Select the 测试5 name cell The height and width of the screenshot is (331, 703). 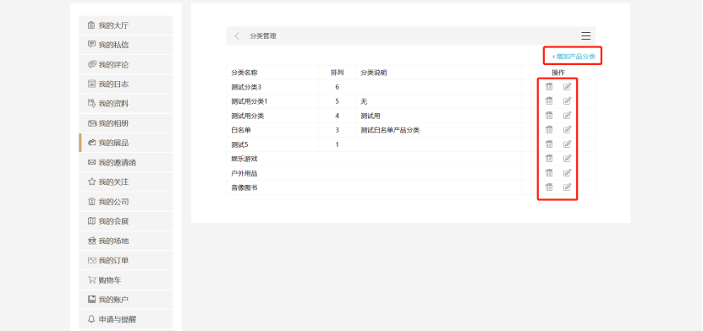272,144
